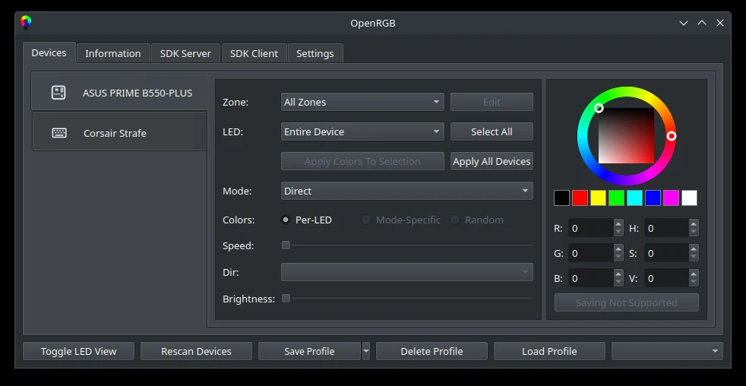Open the Information tab
The image size is (746, 386).
coord(112,53)
